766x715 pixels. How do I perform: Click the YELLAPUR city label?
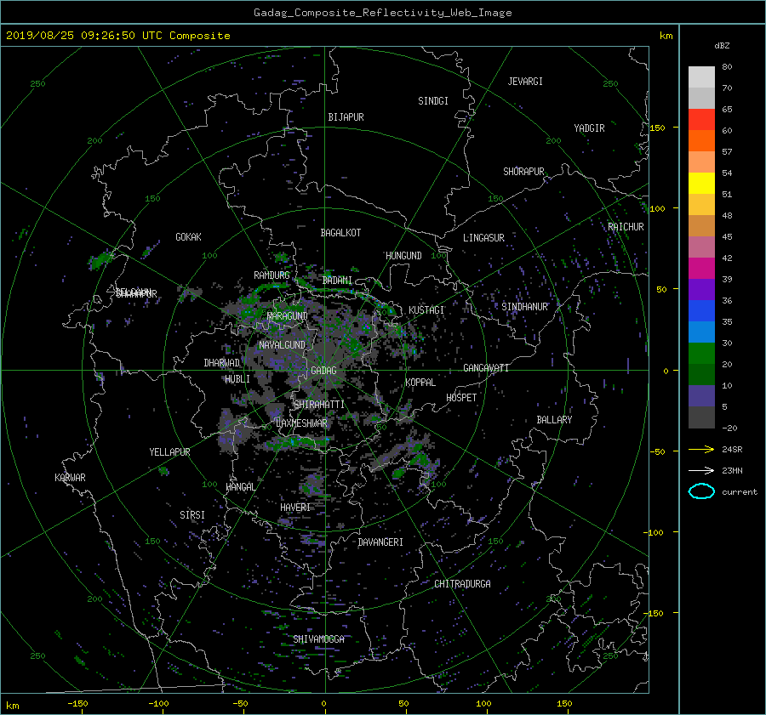pos(169,452)
